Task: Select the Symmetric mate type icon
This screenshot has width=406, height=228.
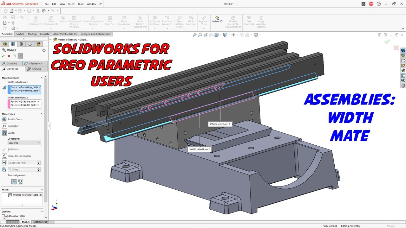Action: tap(4, 126)
